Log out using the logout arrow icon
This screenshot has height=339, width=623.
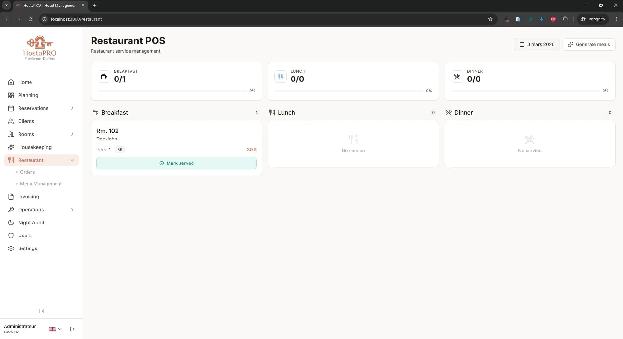point(72,329)
